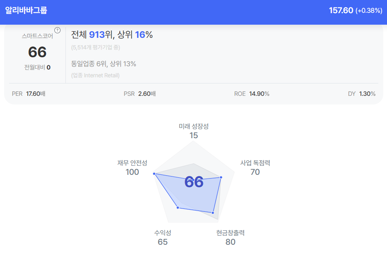Click the 알리바바그룹 title in the header

click(x=26, y=11)
